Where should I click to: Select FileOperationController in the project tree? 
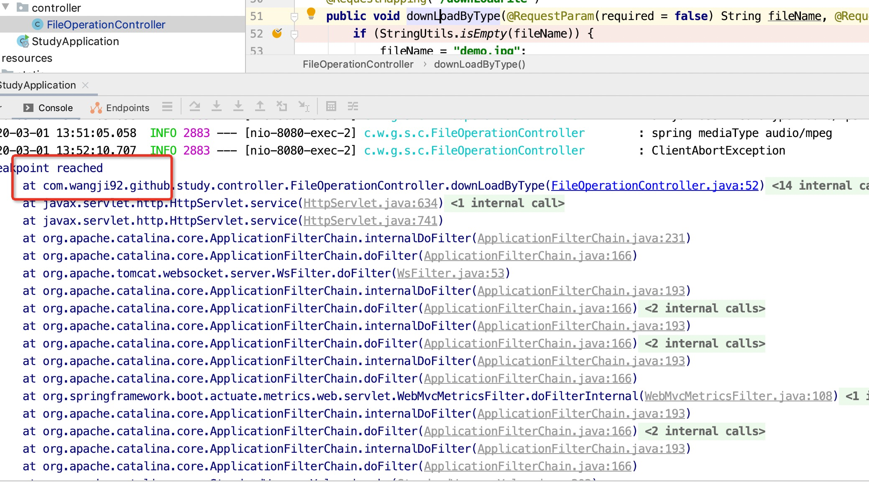(106, 25)
